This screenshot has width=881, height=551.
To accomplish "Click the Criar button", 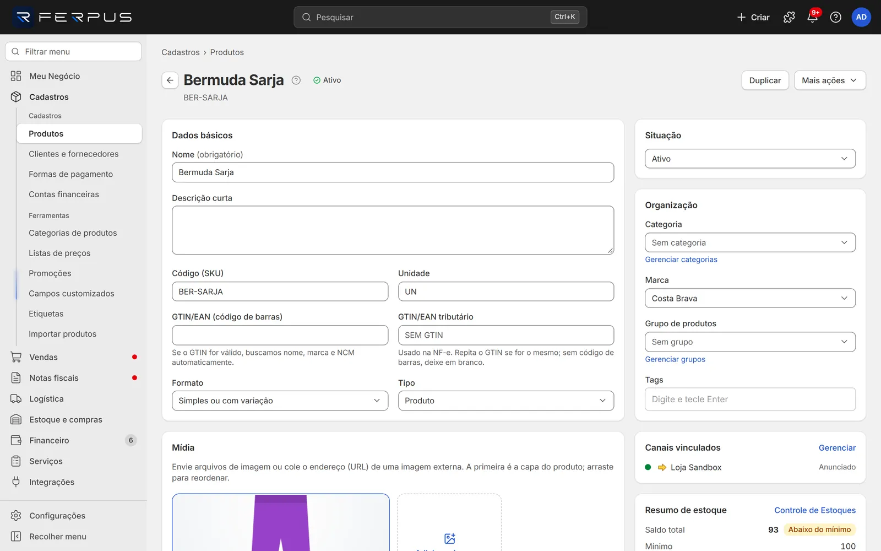I will point(753,17).
